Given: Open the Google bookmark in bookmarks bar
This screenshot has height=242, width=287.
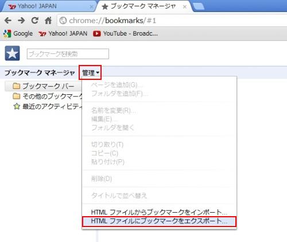Looking at the screenshot, I should click(18, 33).
